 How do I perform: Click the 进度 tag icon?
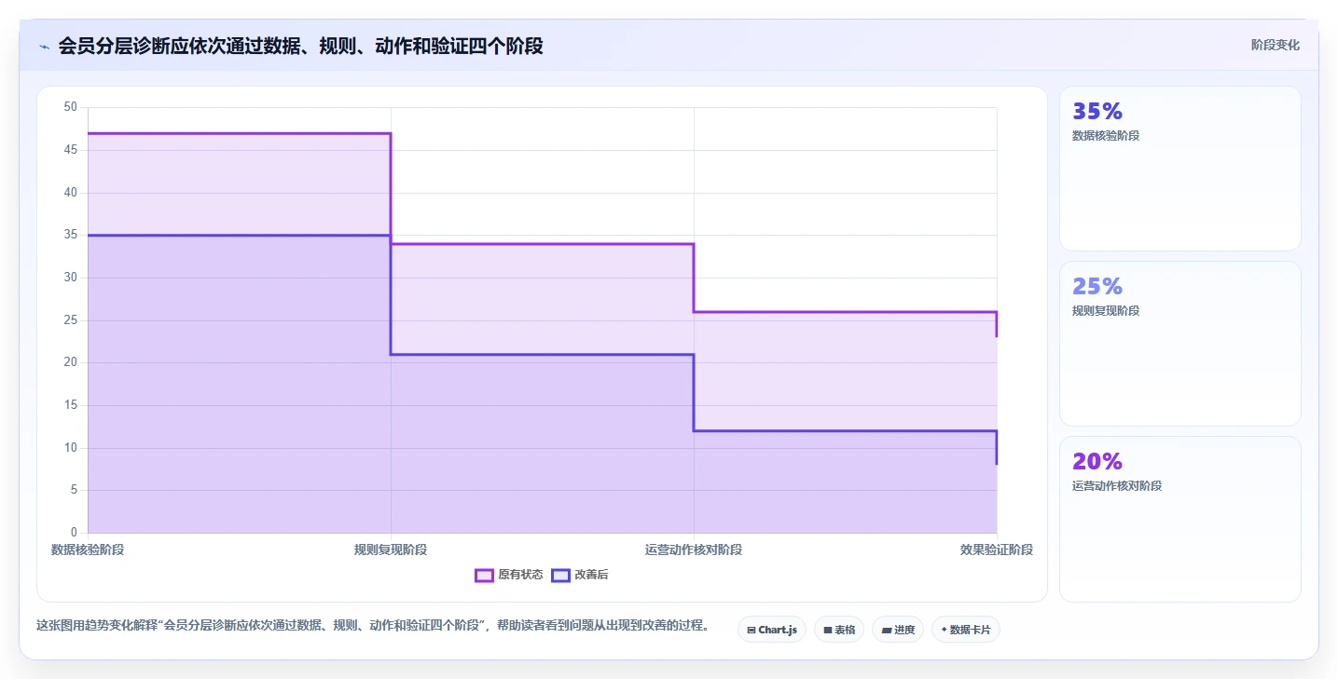[886, 631]
